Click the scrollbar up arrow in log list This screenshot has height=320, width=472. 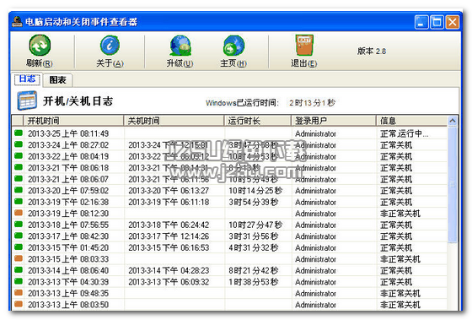coord(453,121)
